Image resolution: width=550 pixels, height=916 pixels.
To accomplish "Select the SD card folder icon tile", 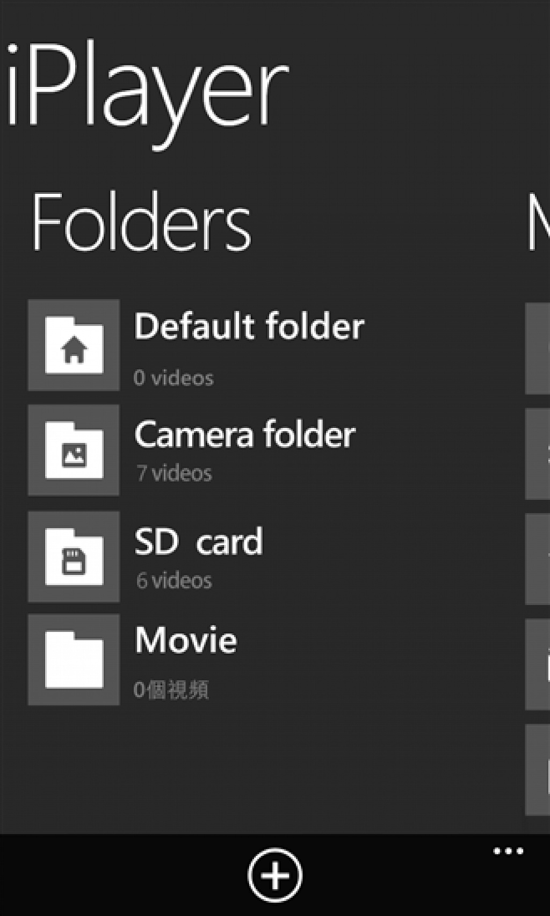I will coord(74,556).
